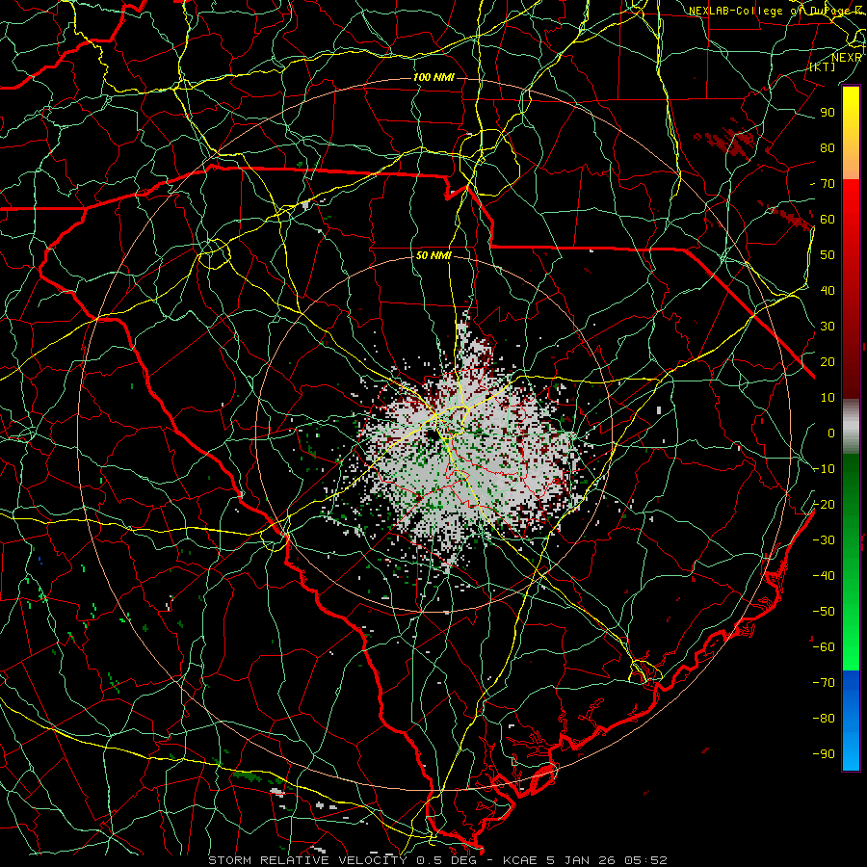Select the 'NEXLAB-College of DuPage' watermark text
The width and height of the screenshot is (867, 867).
[x=769, y=11]
